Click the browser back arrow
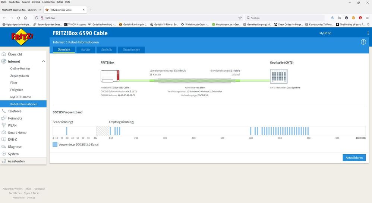 click(4, 18)
